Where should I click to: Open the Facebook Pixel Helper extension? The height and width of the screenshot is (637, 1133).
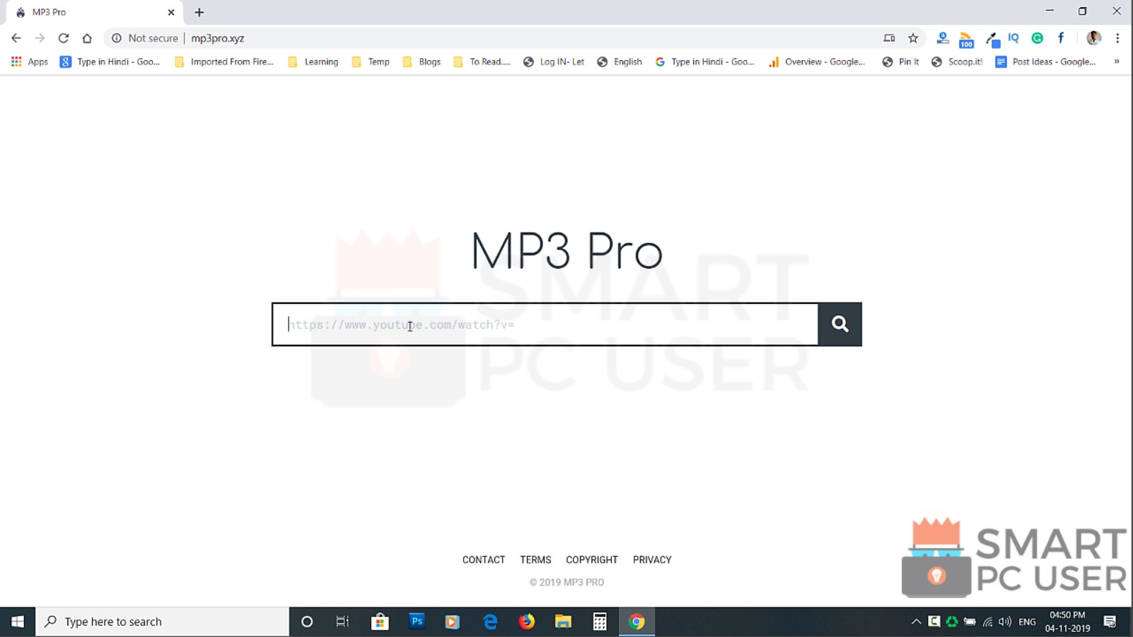[x=1061, y=38]
